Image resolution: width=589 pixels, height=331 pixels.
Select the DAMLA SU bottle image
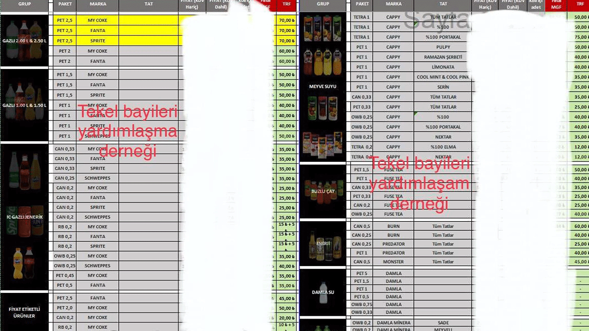[323, 292]
